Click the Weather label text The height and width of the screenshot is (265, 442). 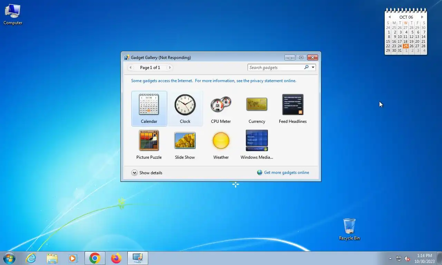tap(221, 157)
